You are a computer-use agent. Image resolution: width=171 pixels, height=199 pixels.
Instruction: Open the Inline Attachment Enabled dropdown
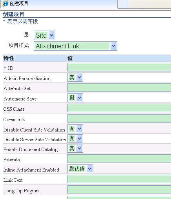pyautogui.click(x=80, y=169)
